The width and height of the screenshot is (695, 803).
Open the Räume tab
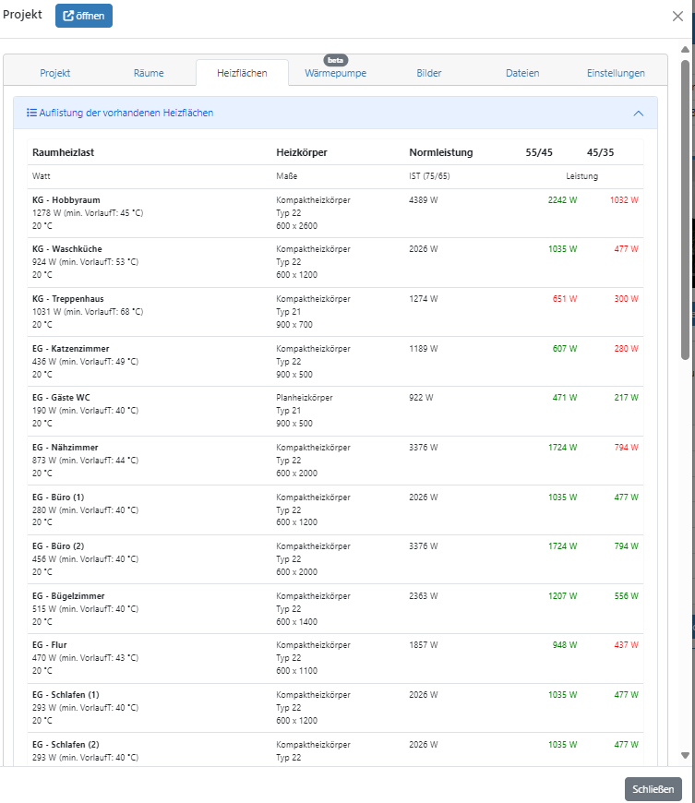pos(149,73)
